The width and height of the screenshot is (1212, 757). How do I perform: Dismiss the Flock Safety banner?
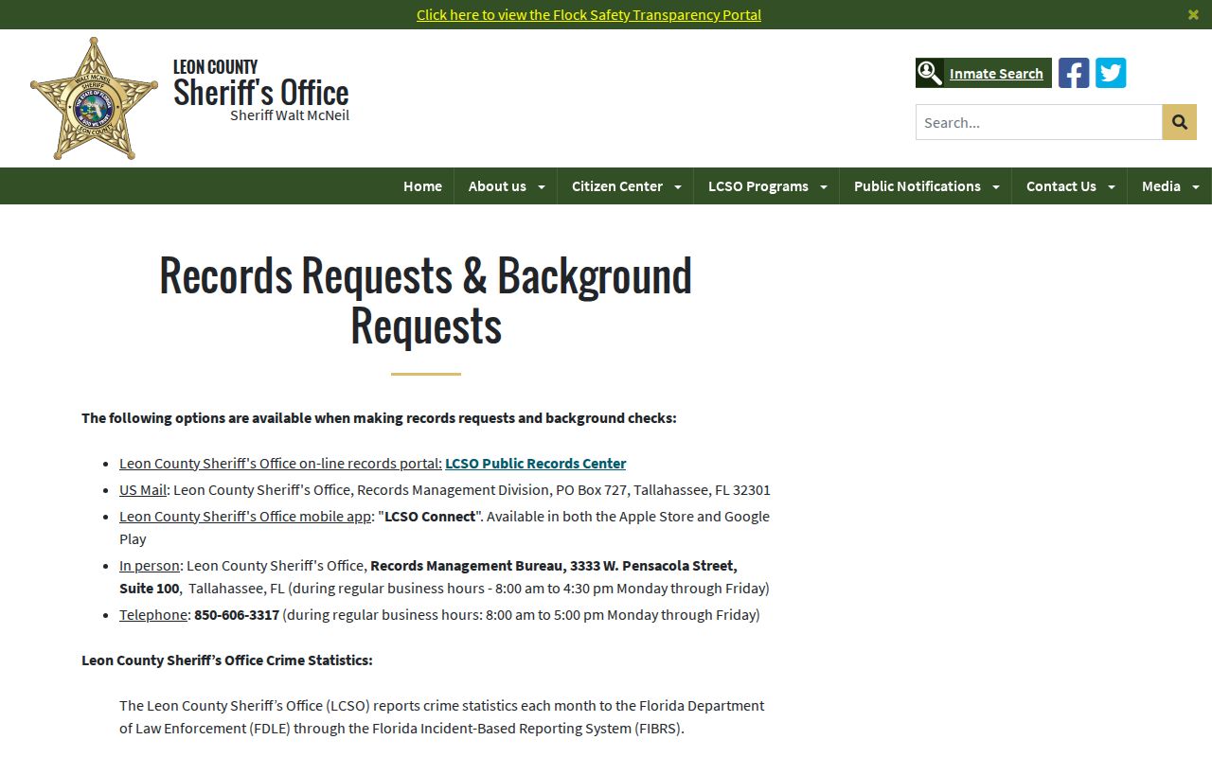[x=1193, y=14]
